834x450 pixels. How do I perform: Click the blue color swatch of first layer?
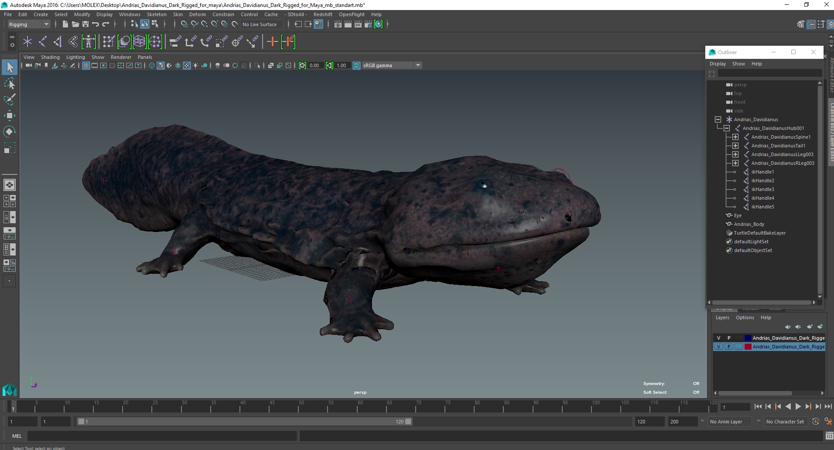click(748, 338)
